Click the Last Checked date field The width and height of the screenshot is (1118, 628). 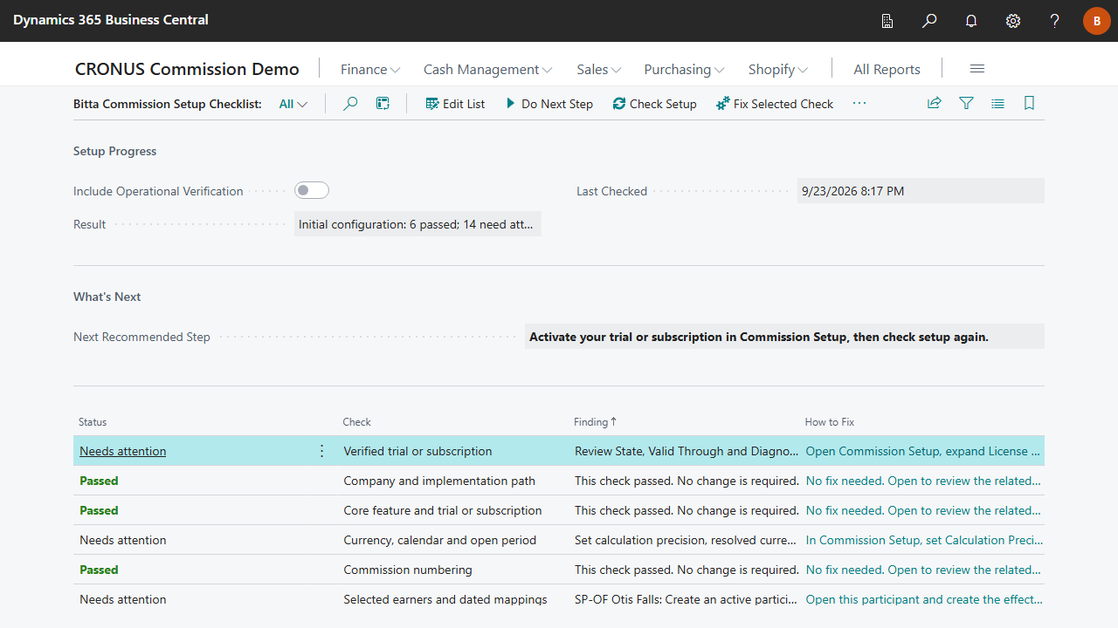click(x=921, y=191)
